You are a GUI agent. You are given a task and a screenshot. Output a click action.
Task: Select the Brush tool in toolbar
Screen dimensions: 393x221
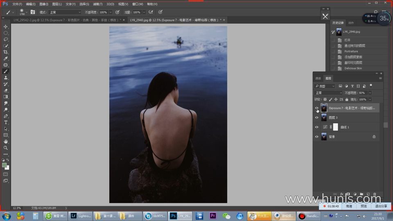point(5,71)
